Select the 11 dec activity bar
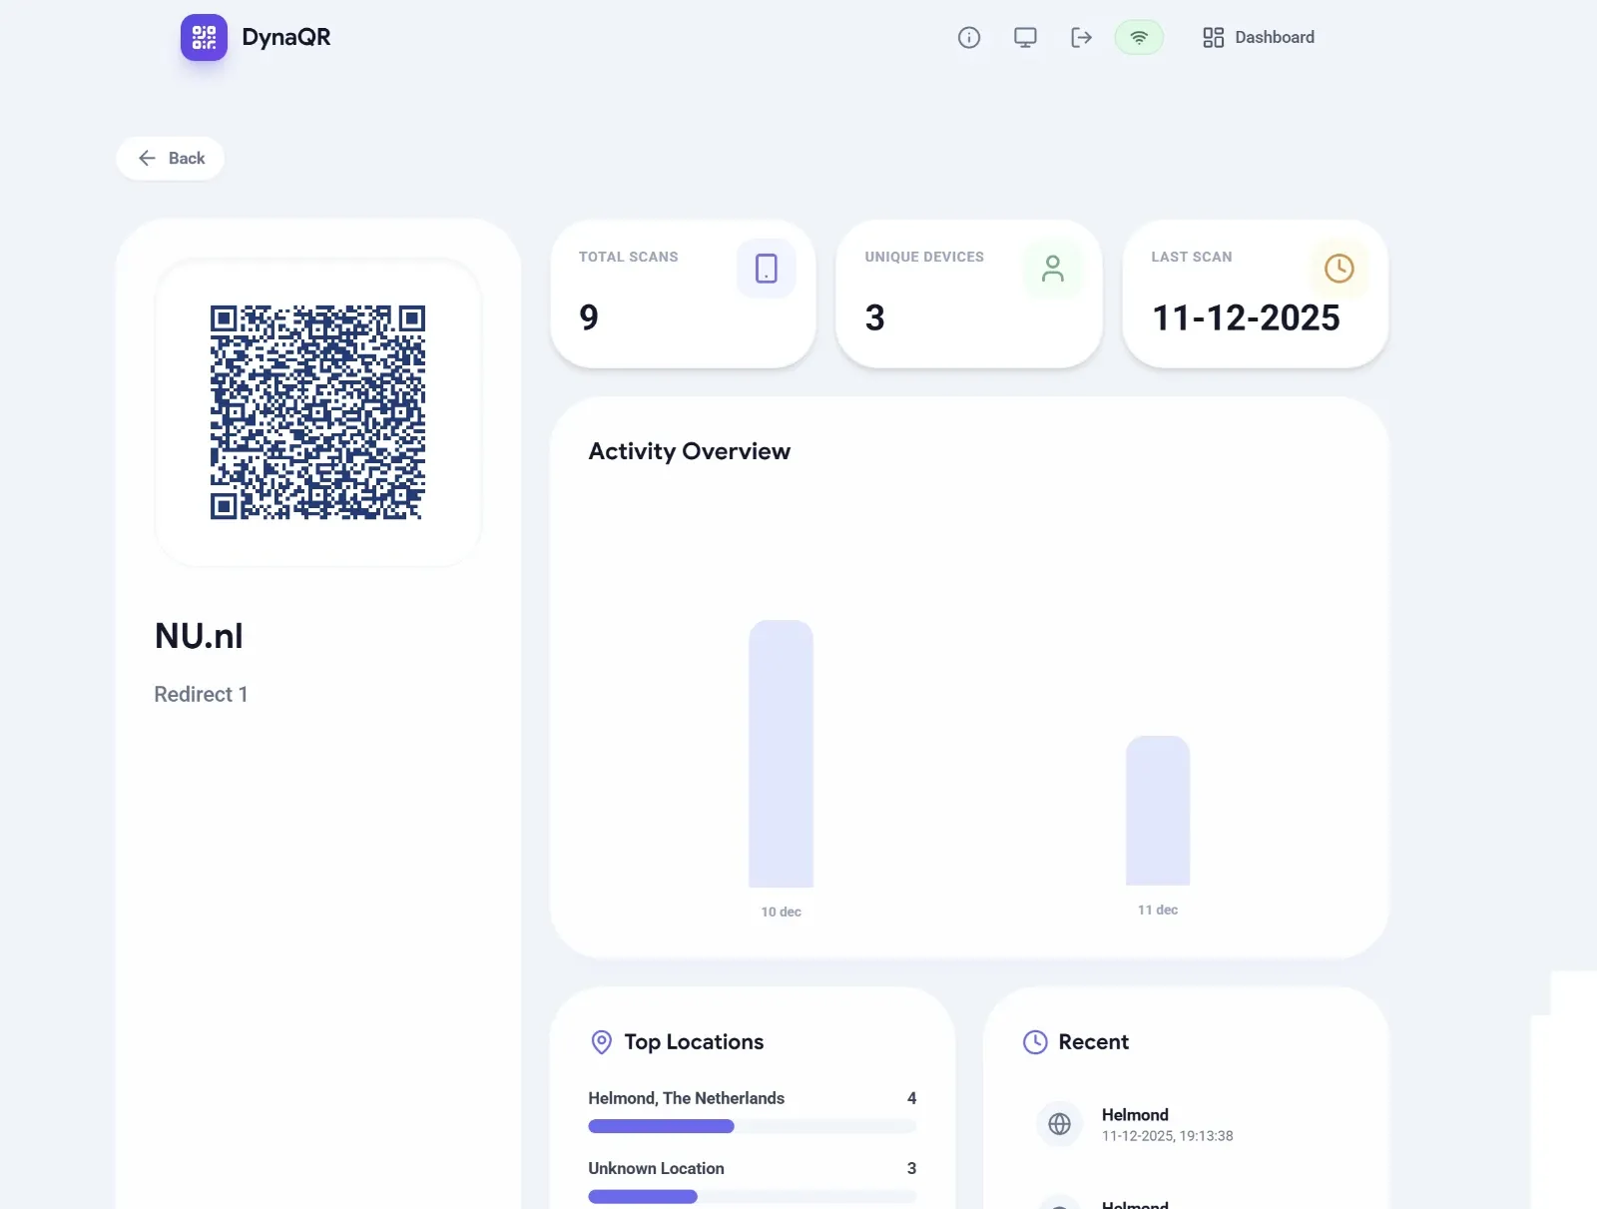The height and width of the screenshot is (1209, 1597). [x=1158, y=811]
